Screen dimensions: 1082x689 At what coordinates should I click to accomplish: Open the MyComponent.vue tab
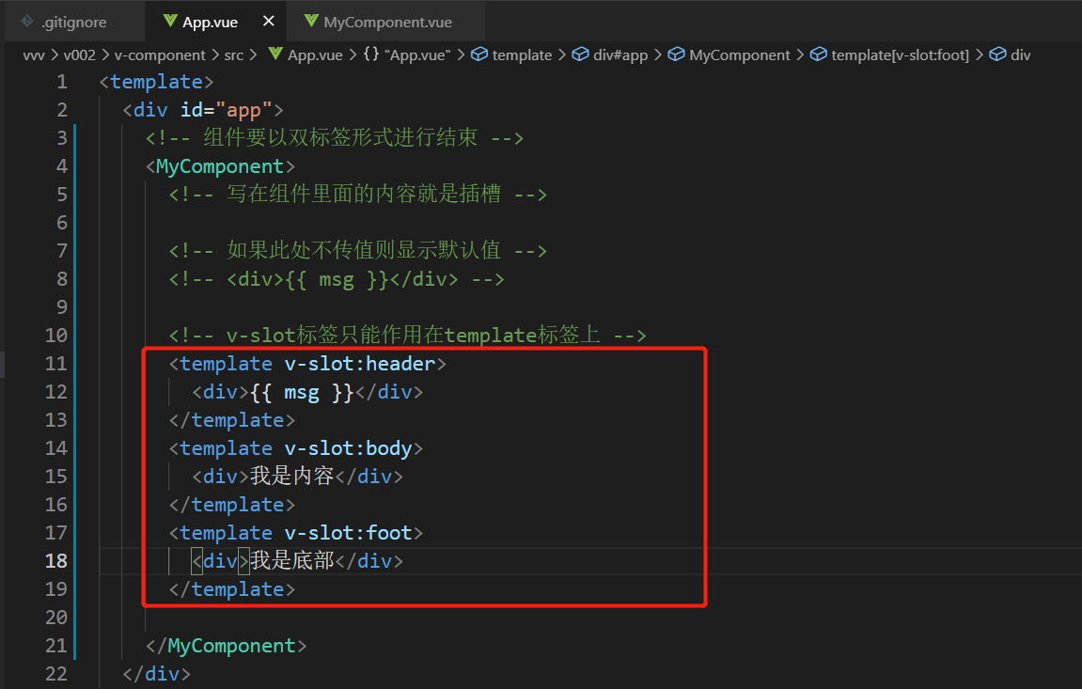[384, 22]
